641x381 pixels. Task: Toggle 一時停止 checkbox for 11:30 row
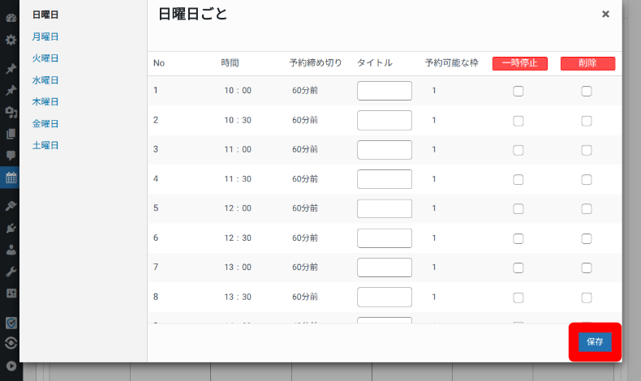[x=518, y=180]
